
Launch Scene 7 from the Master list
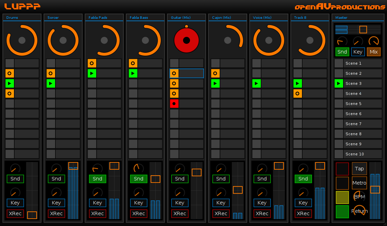click(x=353, y=124)
